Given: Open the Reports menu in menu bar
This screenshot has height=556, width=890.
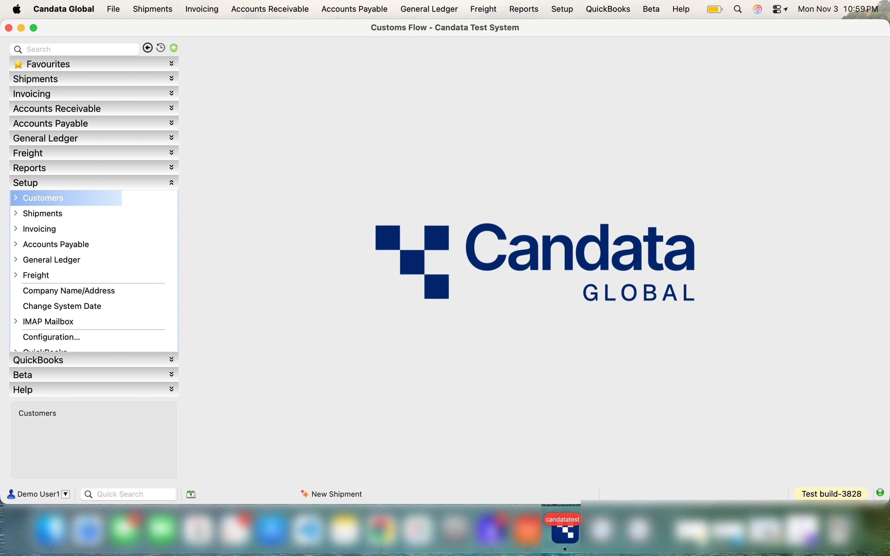Looking at the screenshot, I should point(524,9).
